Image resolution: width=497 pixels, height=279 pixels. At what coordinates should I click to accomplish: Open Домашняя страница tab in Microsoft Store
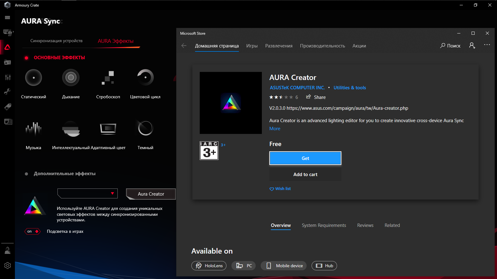pyautogui.click(x=217, y=46)
